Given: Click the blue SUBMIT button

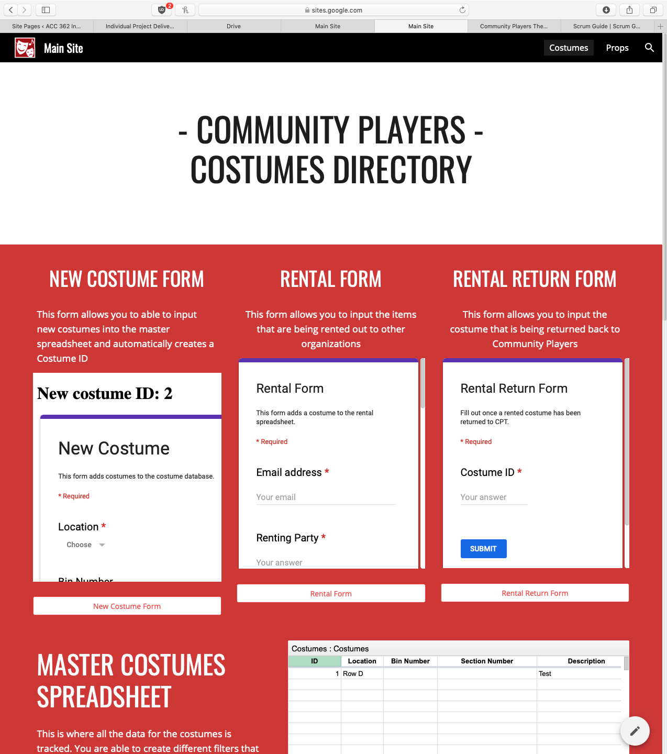Looking at the screenshot, I should [483, 549].
